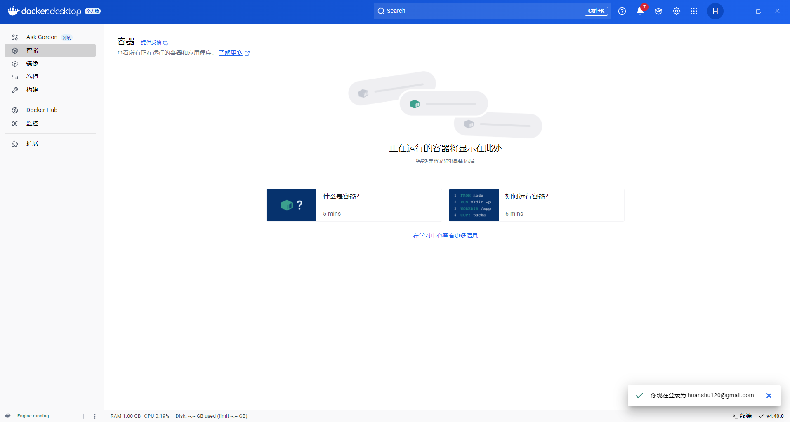Restore down the Docker Desktop window
790x422 pixels.
pos(758,11)
